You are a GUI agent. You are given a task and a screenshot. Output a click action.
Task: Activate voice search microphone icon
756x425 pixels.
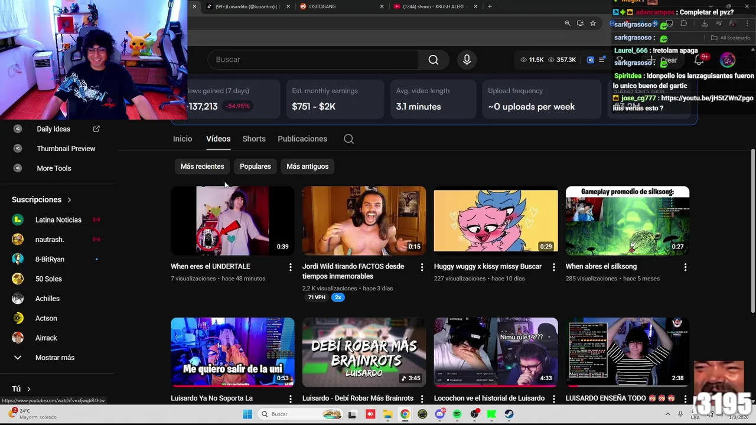(x=467, y=60)
